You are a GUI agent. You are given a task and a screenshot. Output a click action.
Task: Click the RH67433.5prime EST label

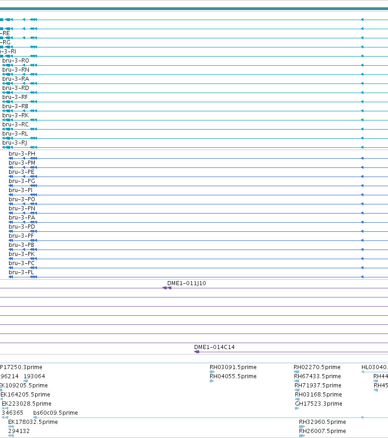coord(317,376)
